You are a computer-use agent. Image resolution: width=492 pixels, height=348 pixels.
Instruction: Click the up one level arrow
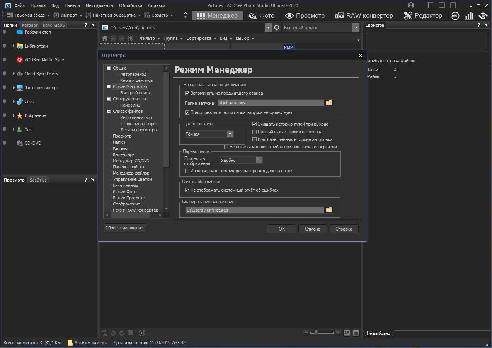[x=130, y=38]
